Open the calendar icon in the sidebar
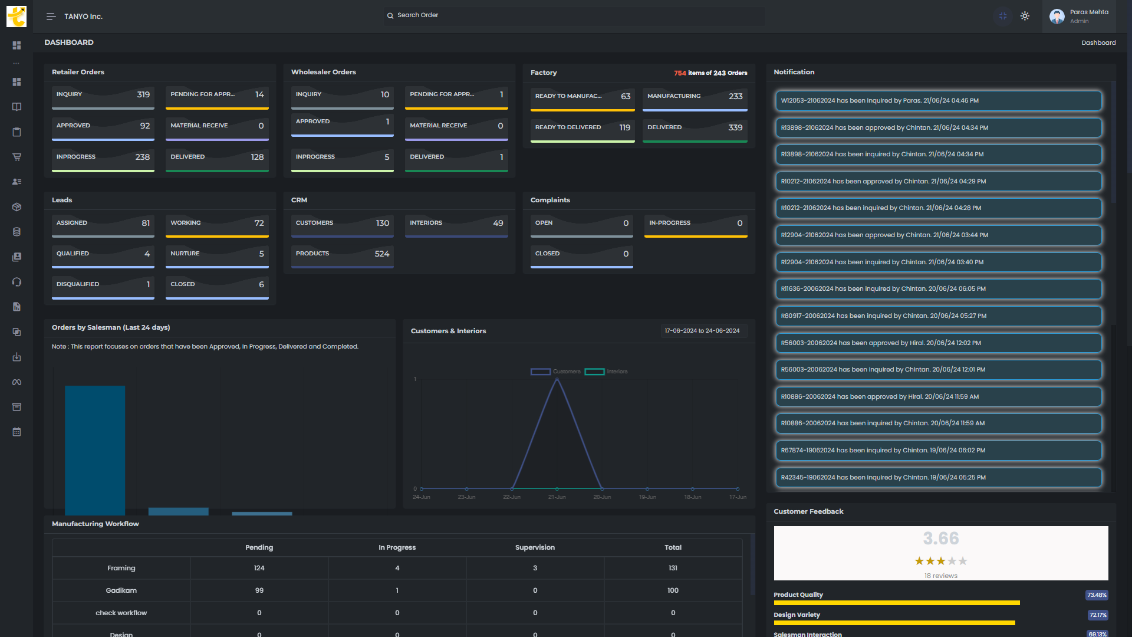This screenshot has height=637, width=1132. (17, 432)
